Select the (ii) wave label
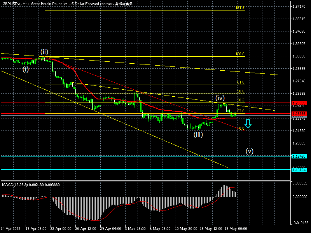The width and height of the screenshot is (311, 233). pyautogui.click(x=45, y=52)
